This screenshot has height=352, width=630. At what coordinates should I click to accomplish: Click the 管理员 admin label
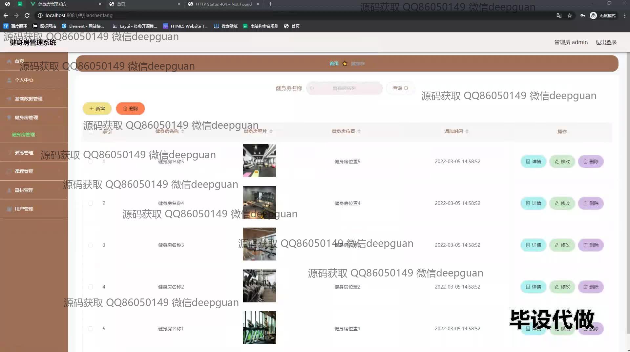[x=571, y=42]
